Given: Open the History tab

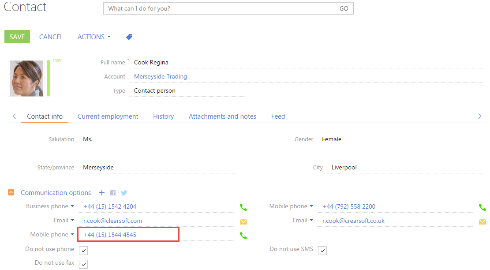Looking at the screenshot, I should coord(164,116).
